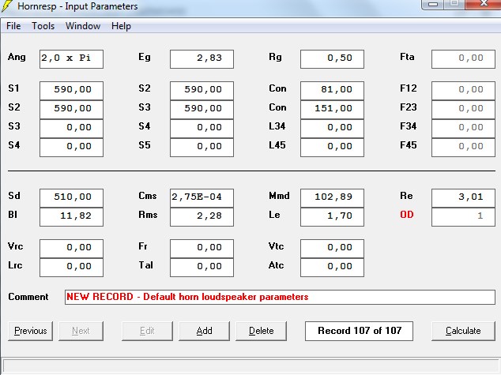This screenshot has height=375, width=501.
Task: Click the L45 field
Action: point(332,147)
